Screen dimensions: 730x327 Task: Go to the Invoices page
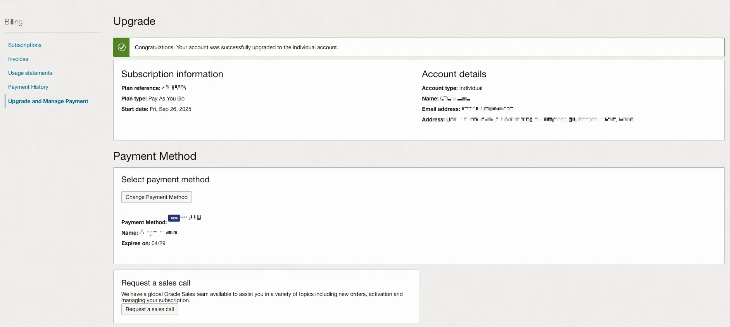[x=18, y=59]
